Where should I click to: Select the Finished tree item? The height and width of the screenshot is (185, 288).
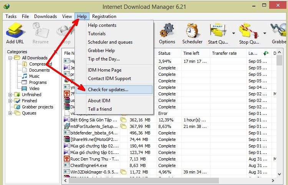tap(30, 101)
